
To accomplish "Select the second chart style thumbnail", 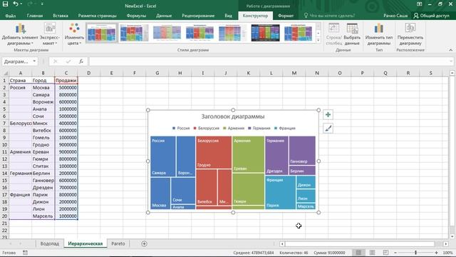I will coord(134,33).
